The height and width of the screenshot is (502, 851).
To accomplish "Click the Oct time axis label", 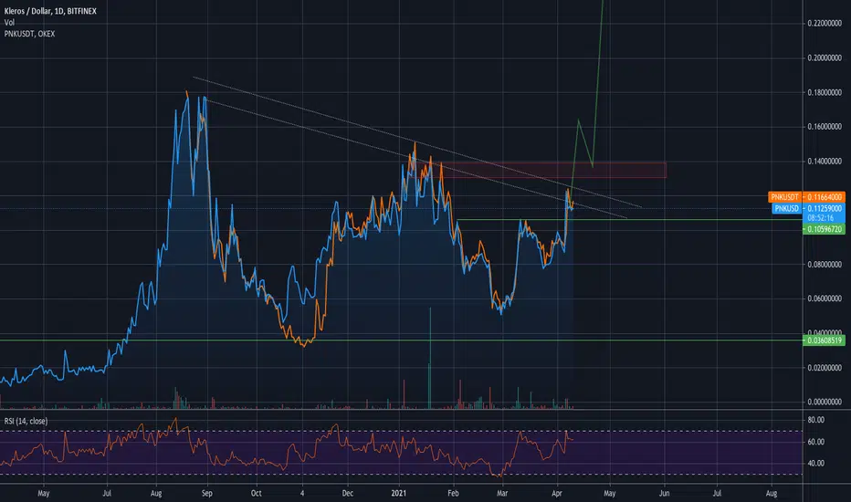I will click(257, 493).
